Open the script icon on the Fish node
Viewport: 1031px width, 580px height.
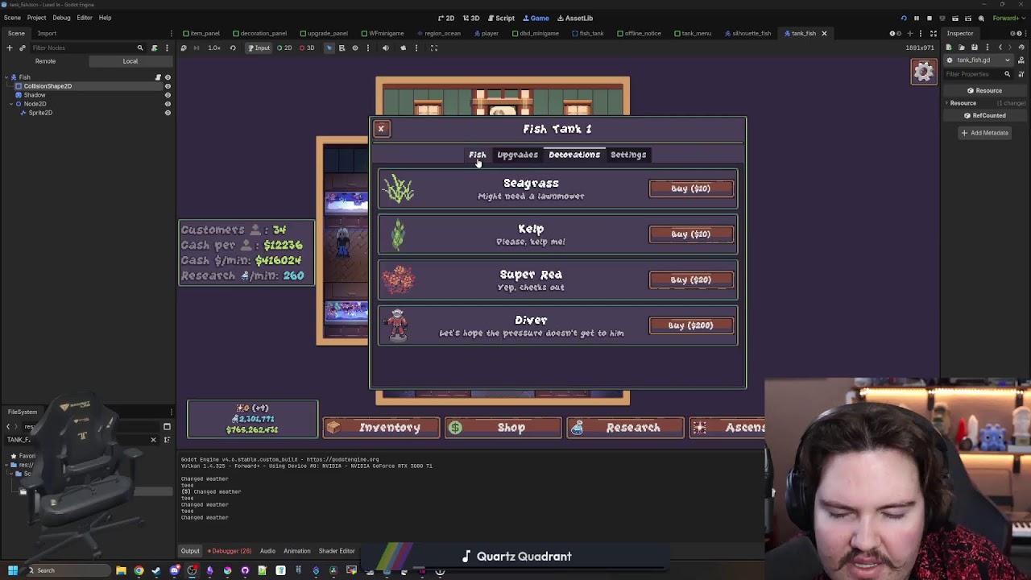(158, 77)
